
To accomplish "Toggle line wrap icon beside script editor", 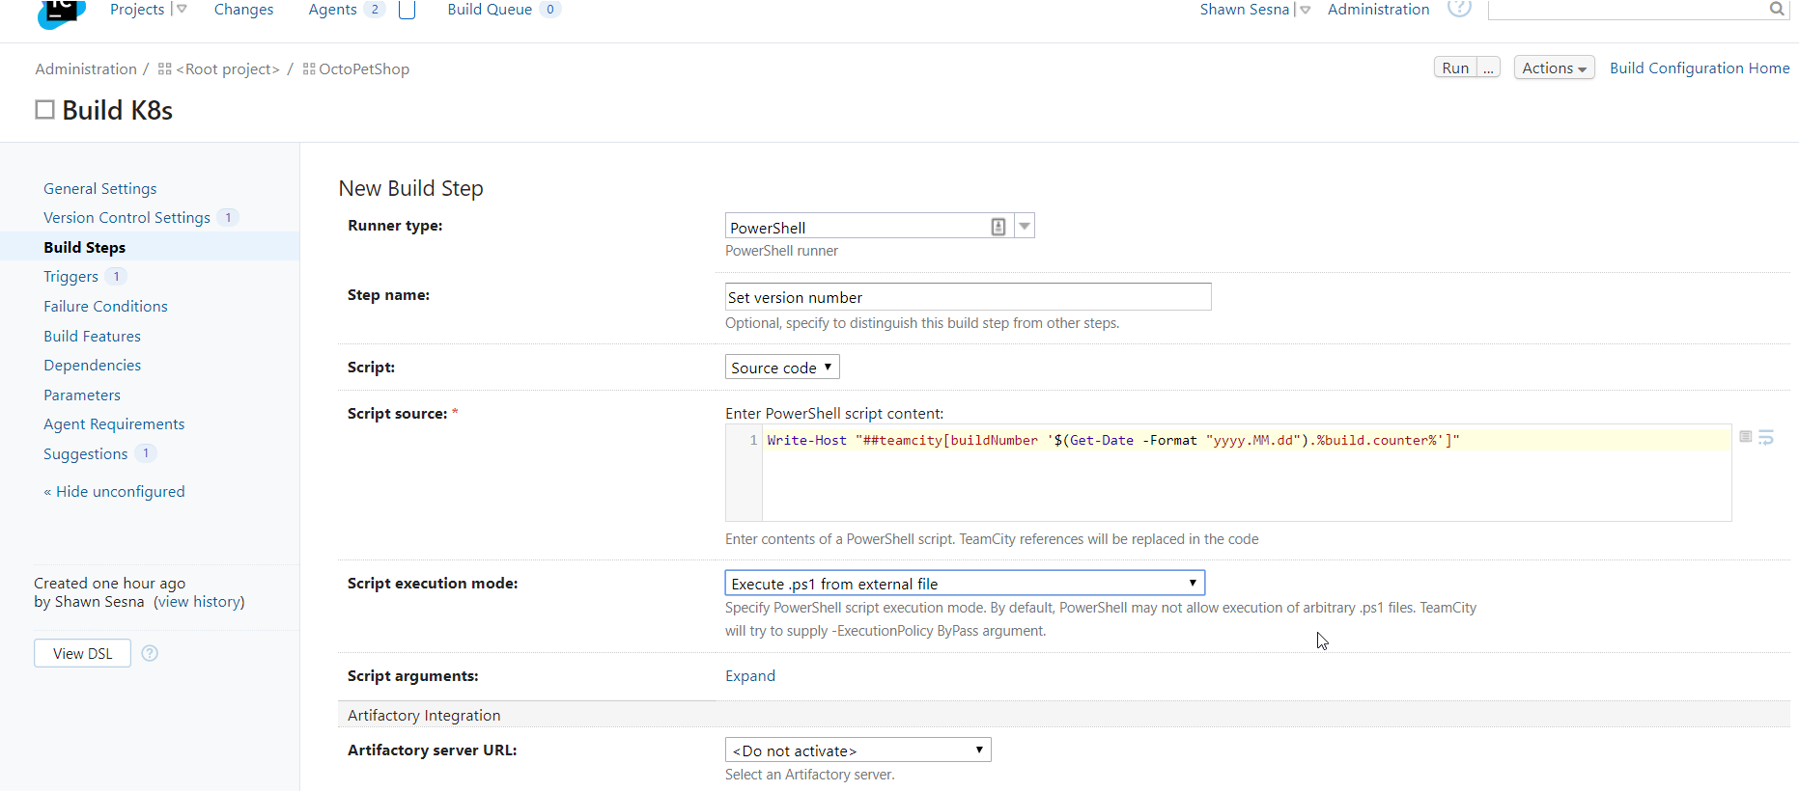I will 1766,438.
